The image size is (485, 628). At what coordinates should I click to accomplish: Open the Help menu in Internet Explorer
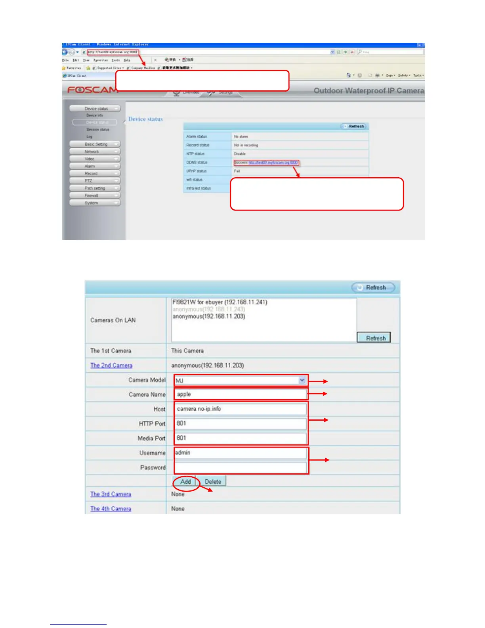(x=127, y=60)
